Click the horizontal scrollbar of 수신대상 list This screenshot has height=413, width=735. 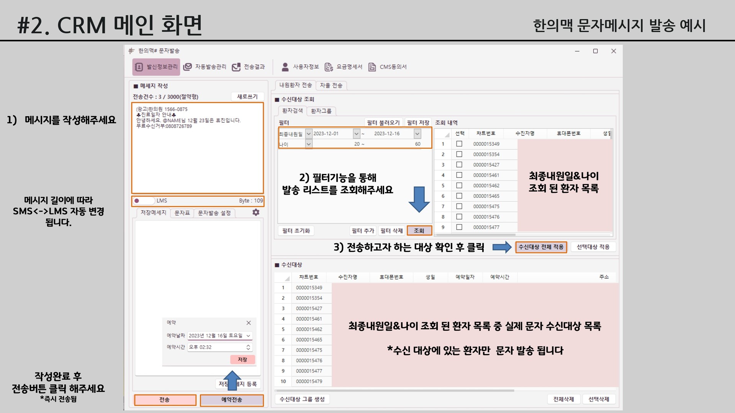(395, 390)
